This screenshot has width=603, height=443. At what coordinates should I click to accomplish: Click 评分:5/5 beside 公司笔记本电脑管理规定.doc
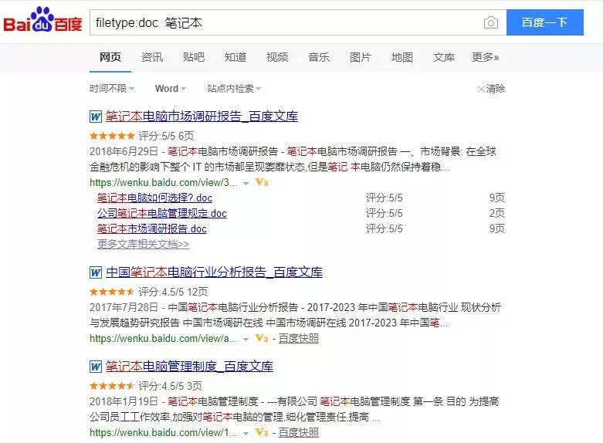pyautogui.click(x=384, y=213)
